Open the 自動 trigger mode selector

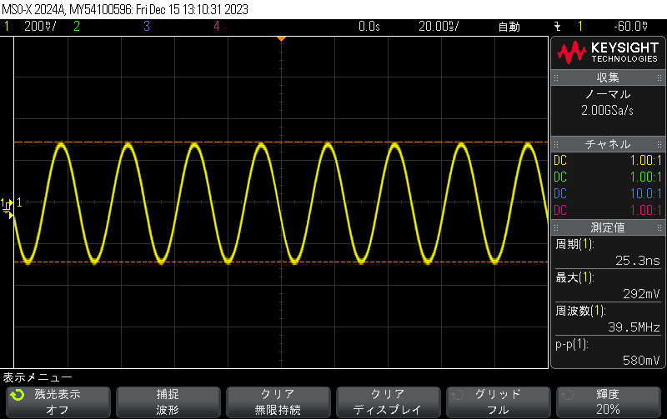pos(509,27)
